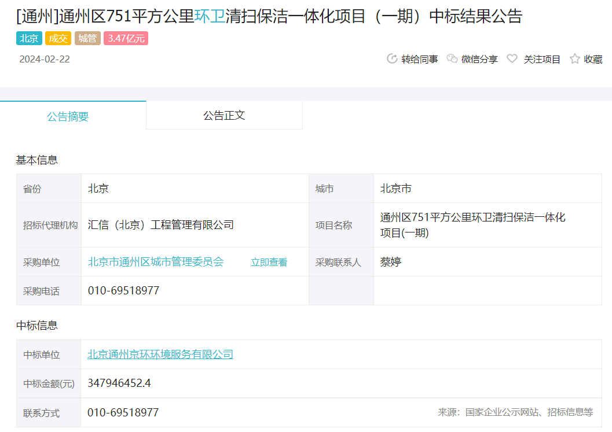Select the date 2024-02-22
The height and width of the screenshot is (432, 612).
point(45,59)
